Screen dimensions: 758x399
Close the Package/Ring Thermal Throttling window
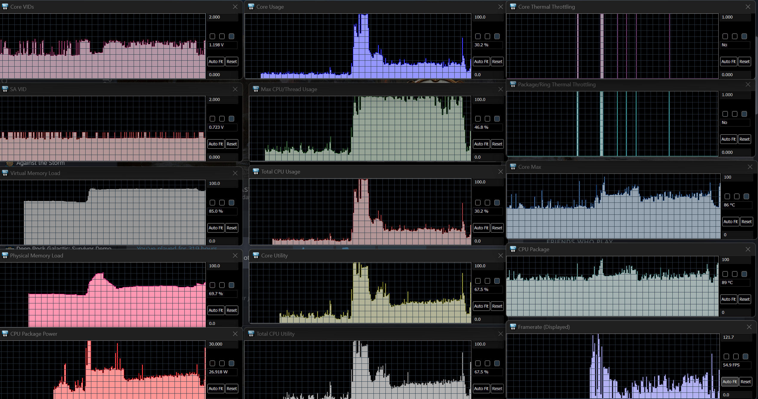[748, 85]
